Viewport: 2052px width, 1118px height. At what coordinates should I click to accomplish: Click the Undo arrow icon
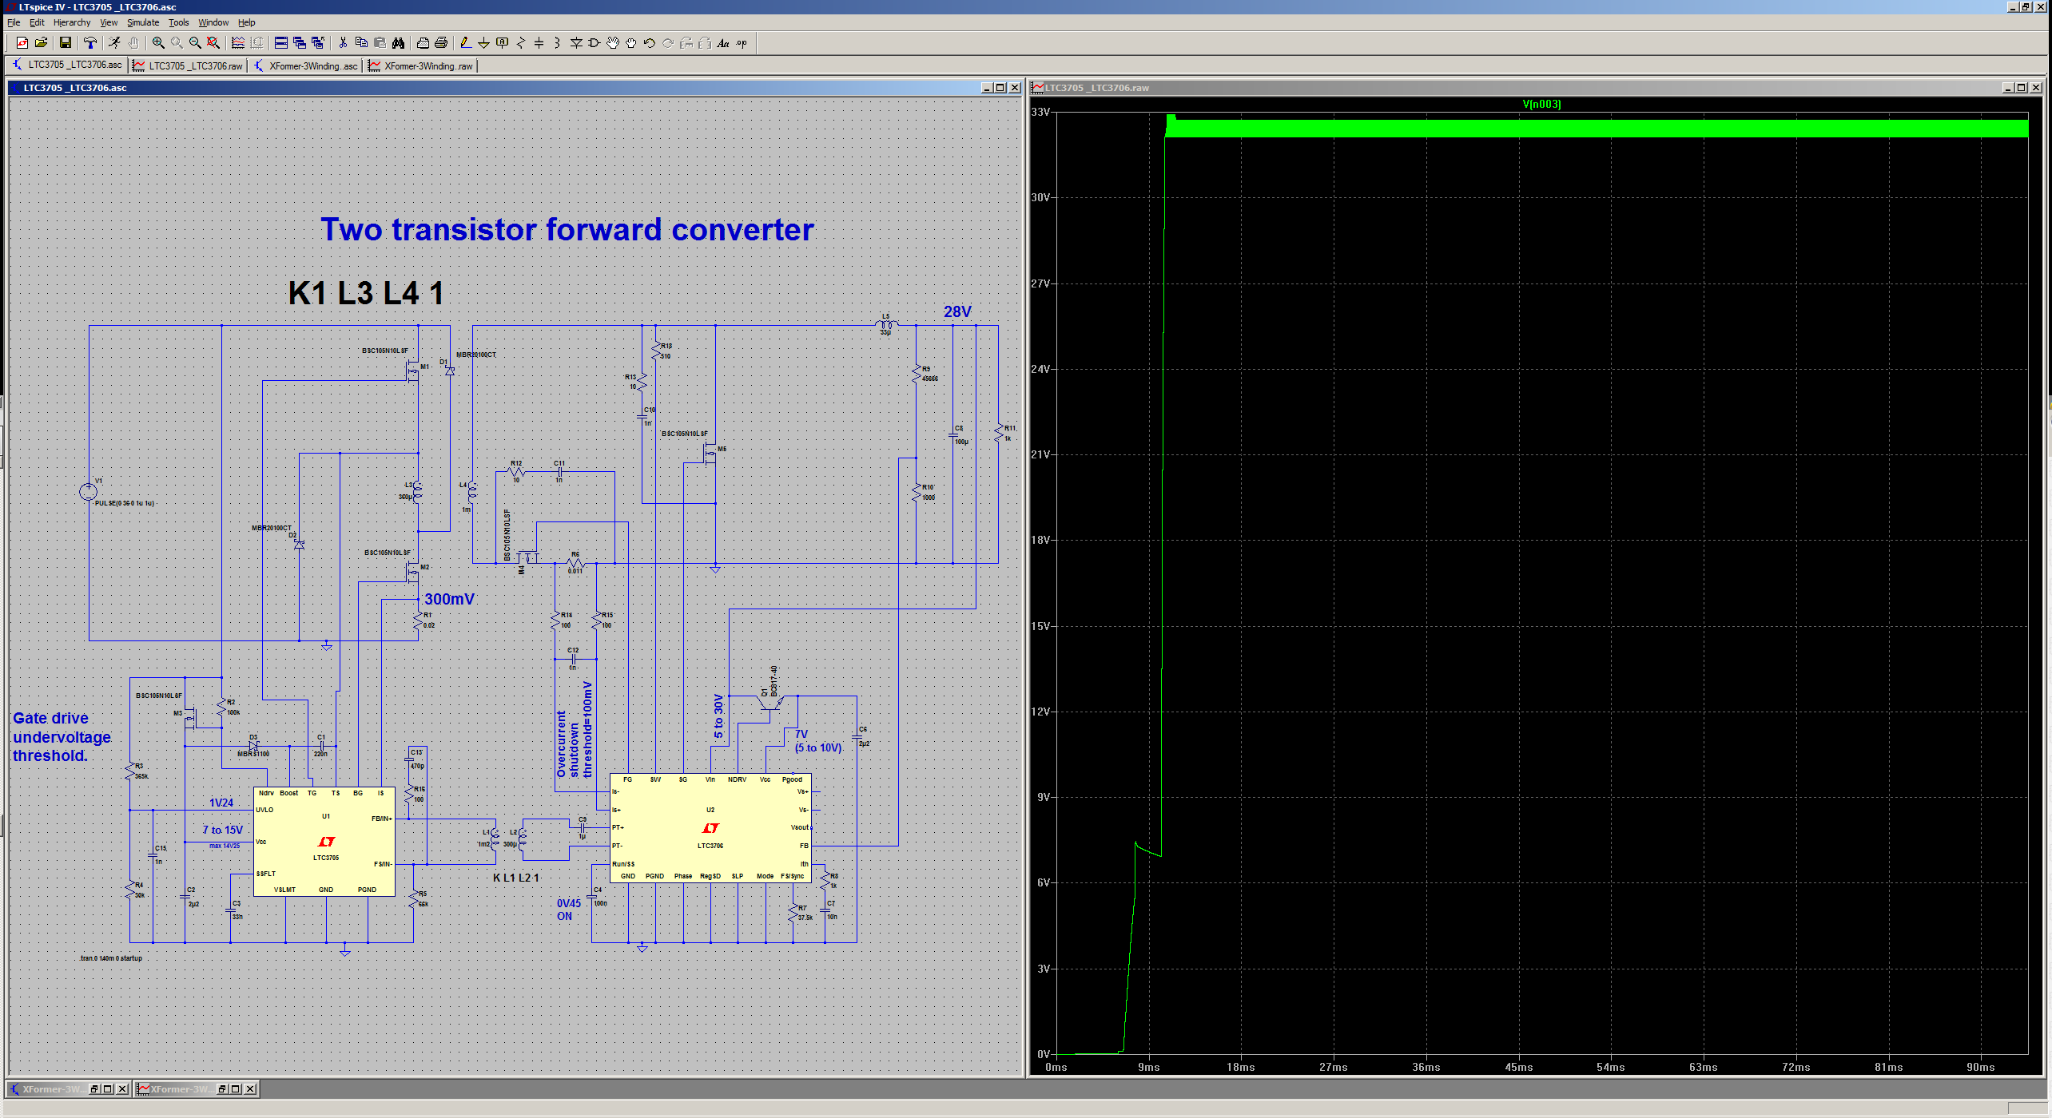point(649,43)
